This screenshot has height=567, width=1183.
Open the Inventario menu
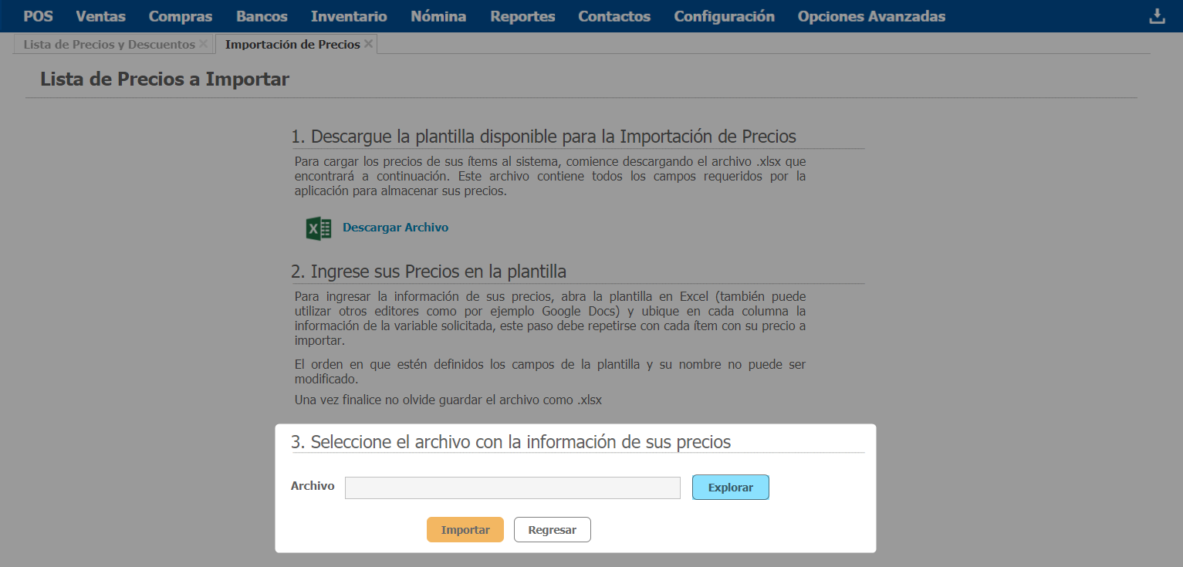349,16
